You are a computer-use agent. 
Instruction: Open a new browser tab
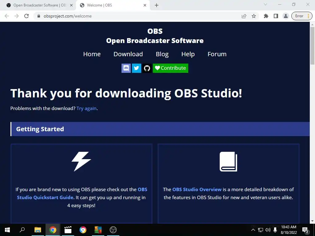(x=157, y=5)
